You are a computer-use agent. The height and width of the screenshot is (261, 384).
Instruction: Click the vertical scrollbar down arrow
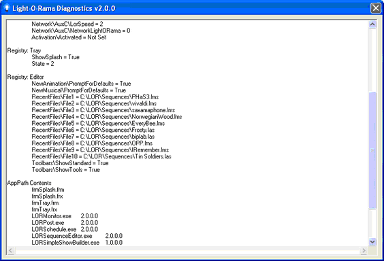tap(372, 242)
